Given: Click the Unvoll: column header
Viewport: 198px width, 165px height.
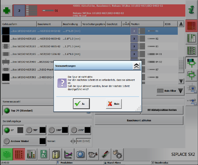Looking at the screenshot, I should click(126, 24).
